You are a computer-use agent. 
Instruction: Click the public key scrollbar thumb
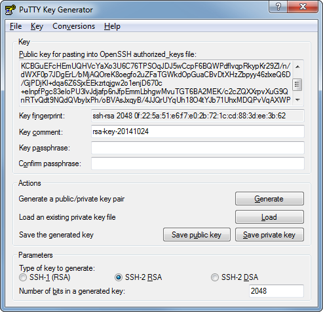pos(297,84)
